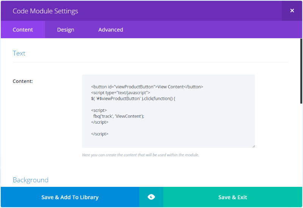
Task: Click the Save & Exit button
Action: [233, 197]
